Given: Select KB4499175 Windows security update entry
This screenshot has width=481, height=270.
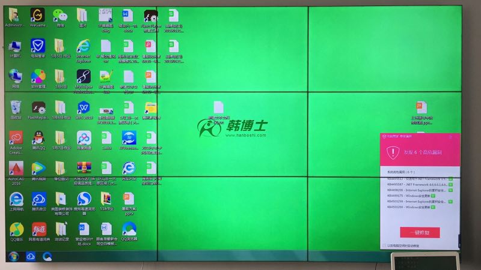Looking at the screenshot, I should click(411, 196).
